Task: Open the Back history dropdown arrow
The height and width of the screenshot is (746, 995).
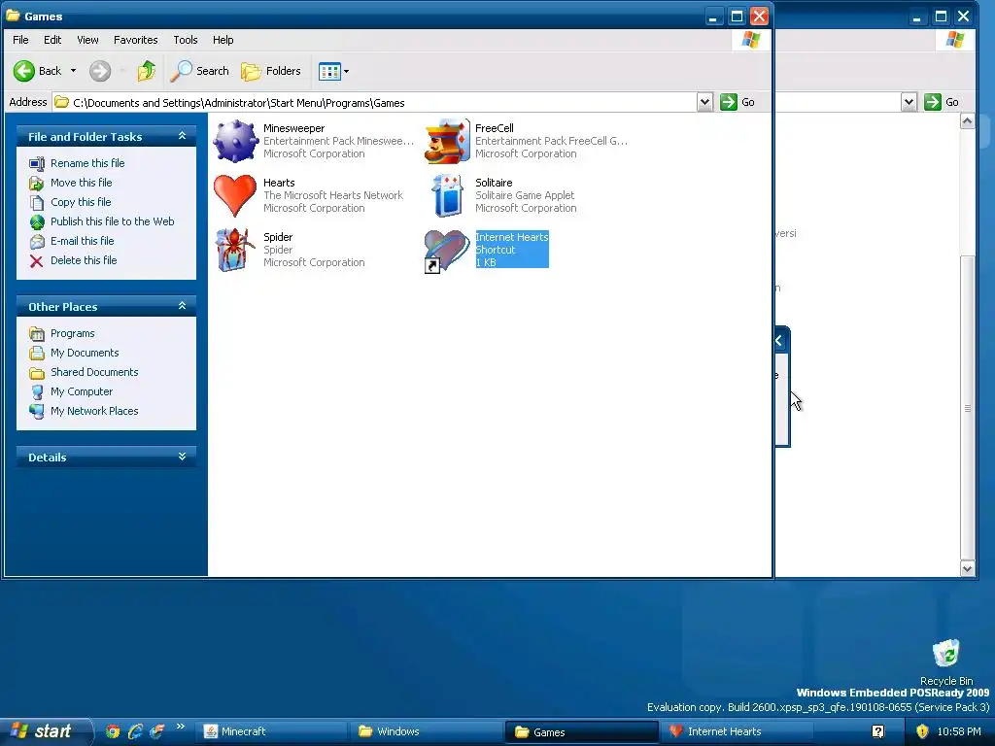Action: tap(73, 71)
